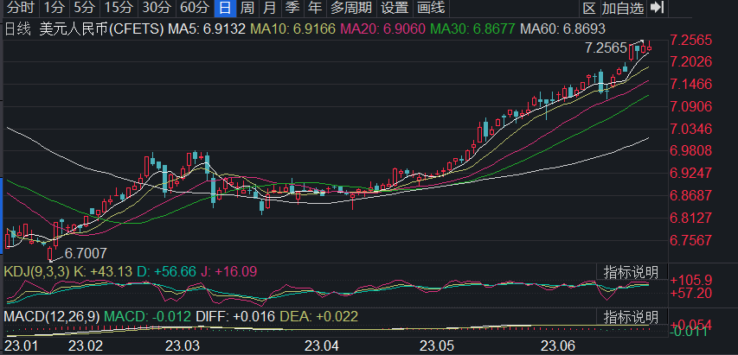738x355 pixels.
Task: Select the 季 quarterly period
Action: [292, 10]
